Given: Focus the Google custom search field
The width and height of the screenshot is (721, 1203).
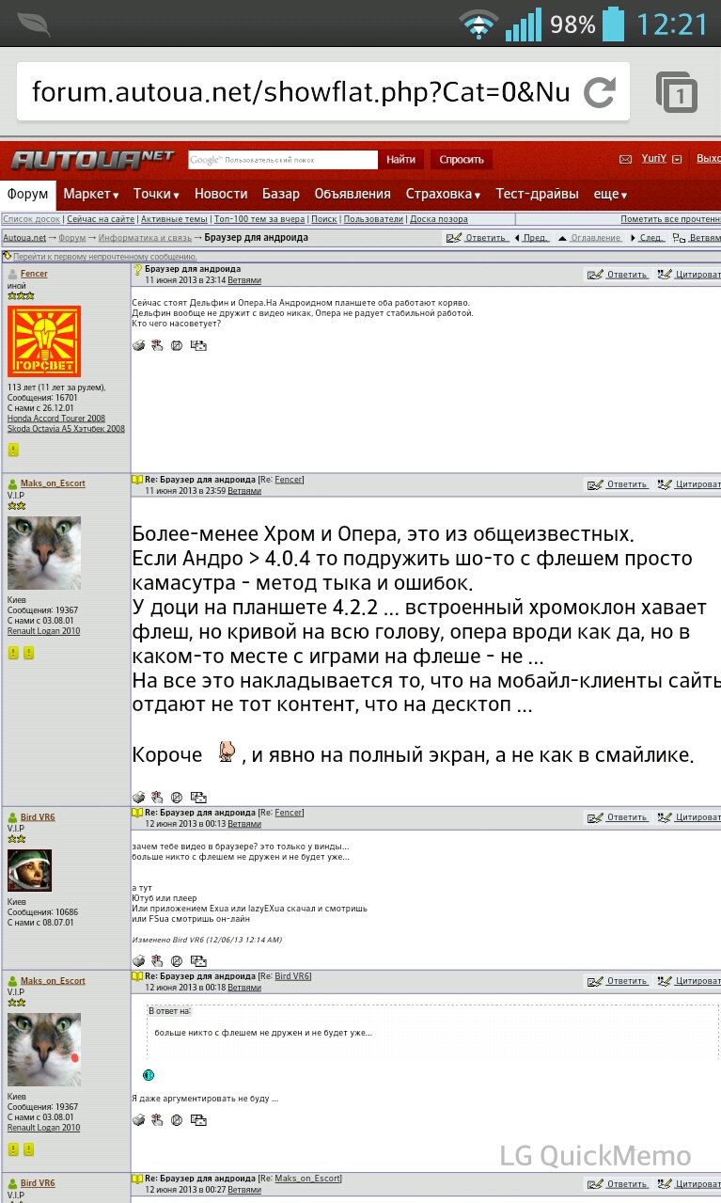Looking at the screenshot, I should (282, 160).
